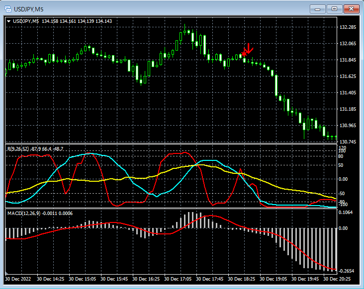364x289 pixels.
Task: Click the 30 Dec 2022 time label
Action: click(x=18, y=279)
